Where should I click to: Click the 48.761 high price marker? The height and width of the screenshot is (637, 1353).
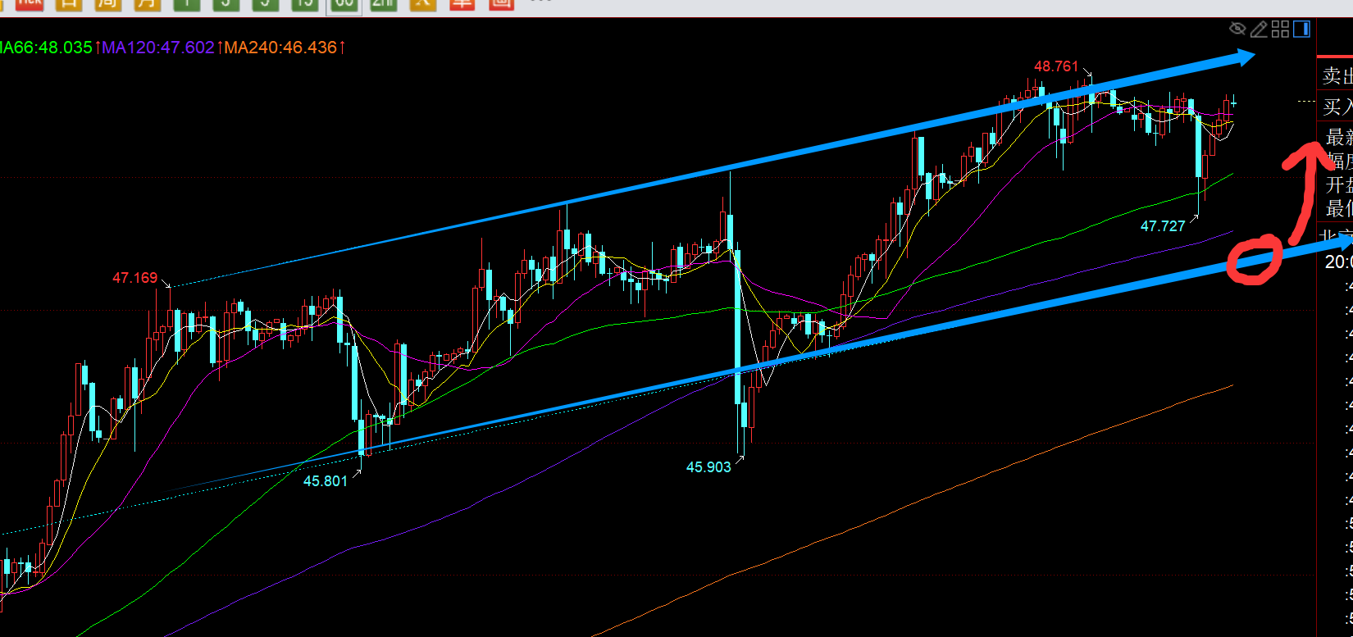[1056, 66]
